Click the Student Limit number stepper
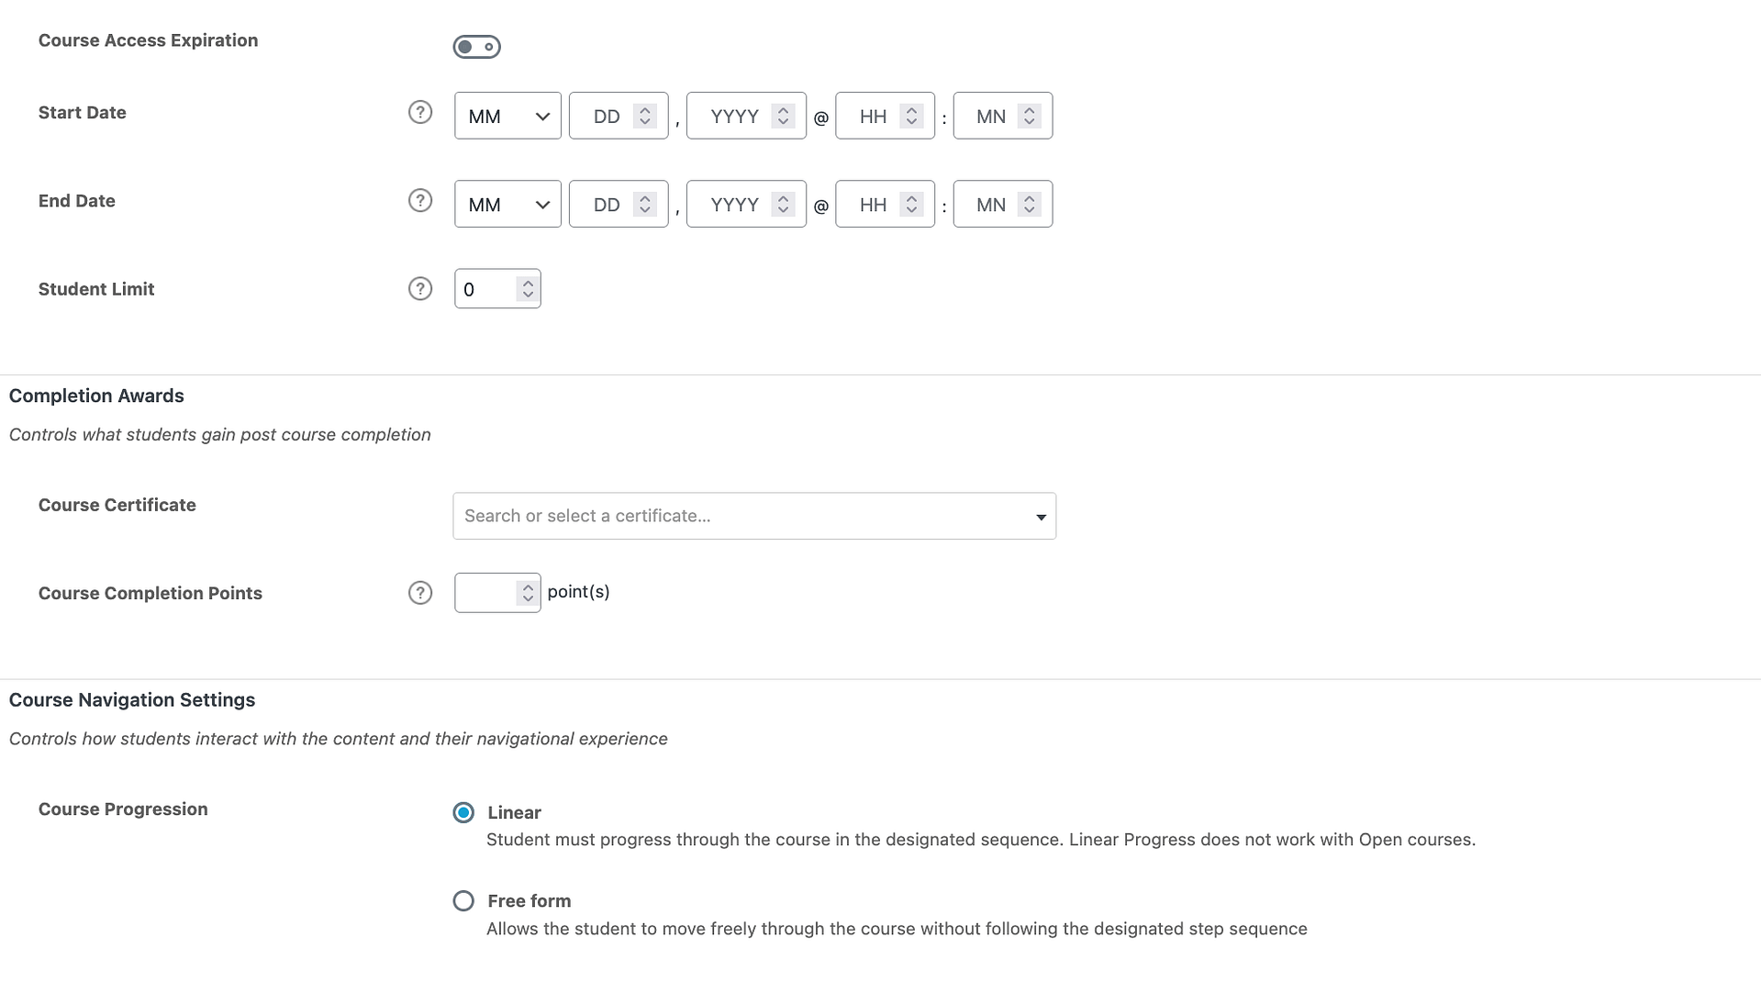The image size is (1761, 982). click(528, 289)
